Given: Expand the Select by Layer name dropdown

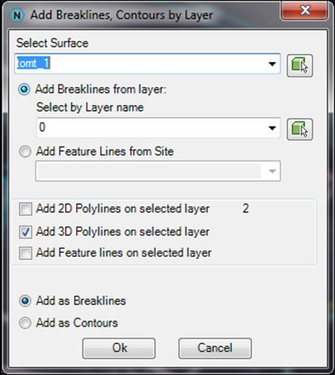Looking at the screenshot, I should [x=272, y=128].
